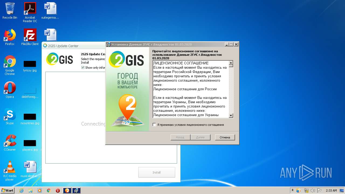Launch Google Chrome desktop shortcut

[x=10, y=65]
